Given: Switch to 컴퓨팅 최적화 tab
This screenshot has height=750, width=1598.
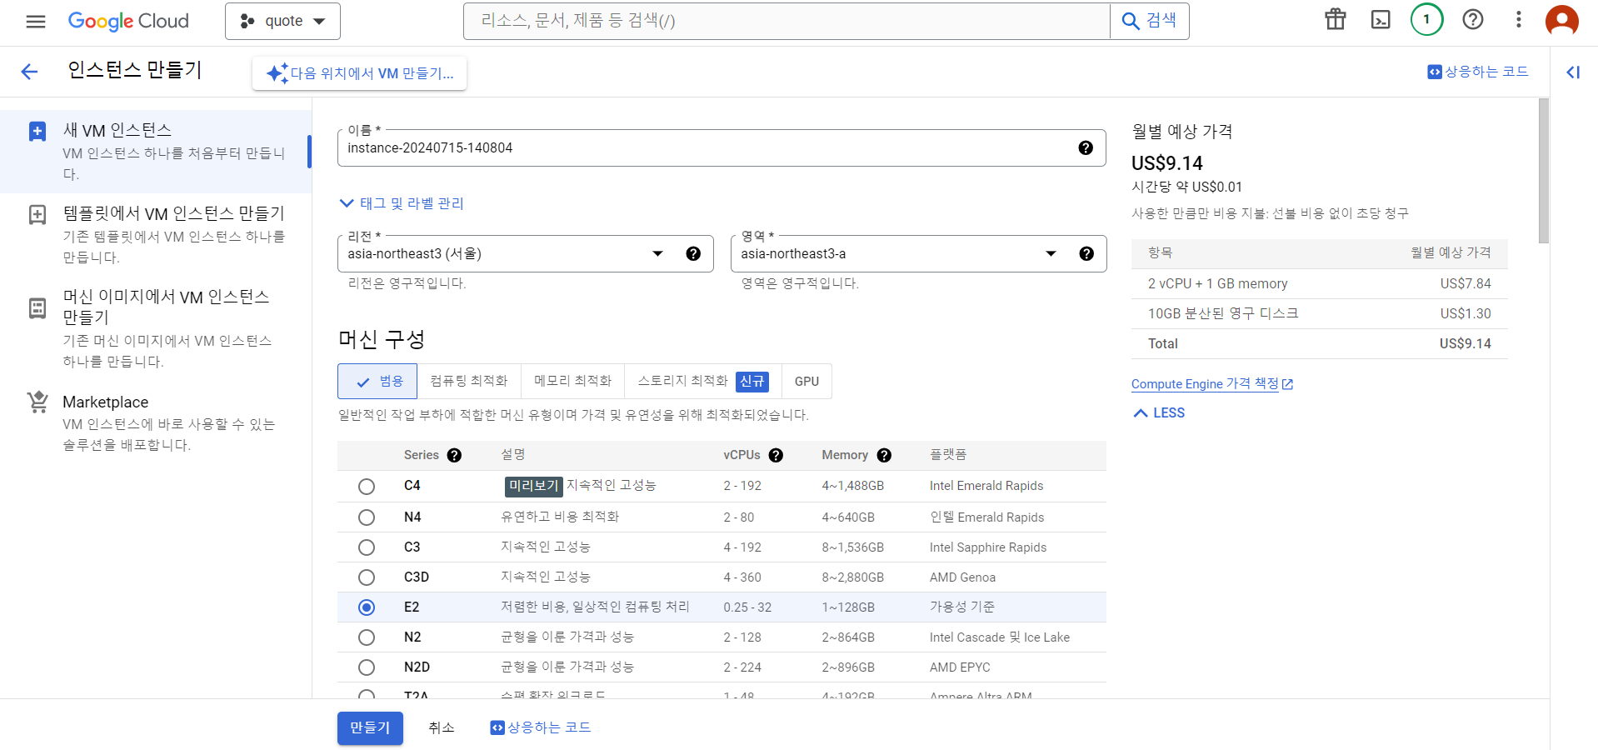Looking at the screenshot, I should point(469,382).
